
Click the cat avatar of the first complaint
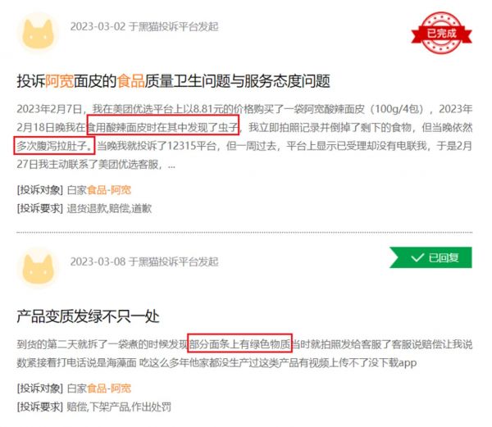38,34
